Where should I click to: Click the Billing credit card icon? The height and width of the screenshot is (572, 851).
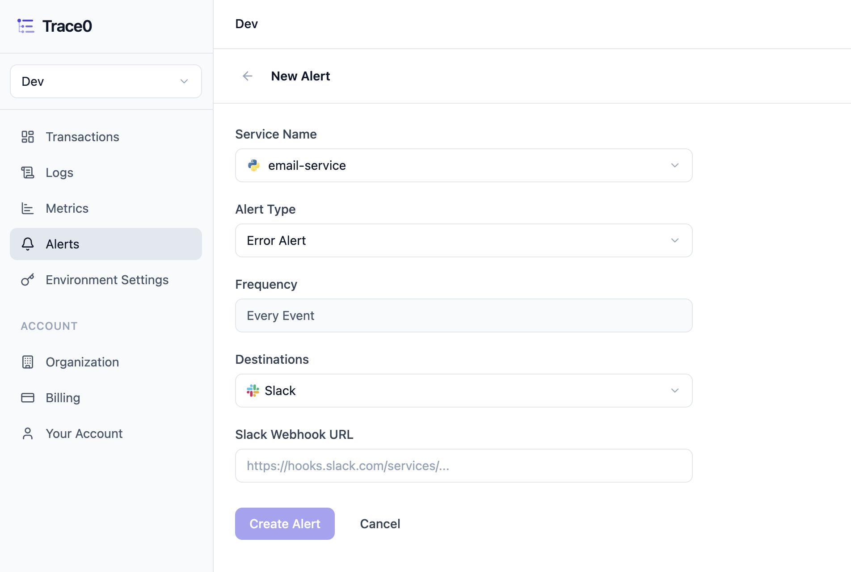28,398
